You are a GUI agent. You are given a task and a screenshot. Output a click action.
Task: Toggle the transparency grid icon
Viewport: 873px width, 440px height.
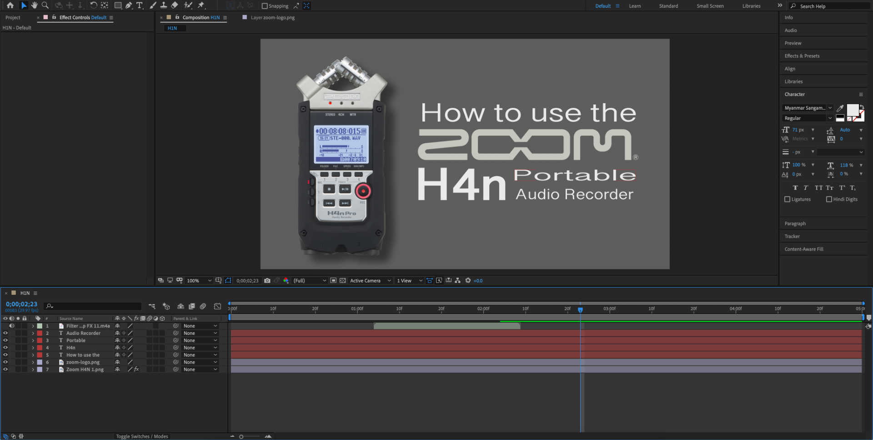[x=343, y=281]
